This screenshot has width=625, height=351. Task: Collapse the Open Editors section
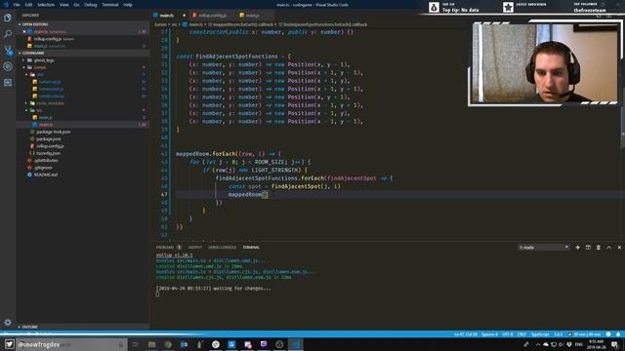82,24
